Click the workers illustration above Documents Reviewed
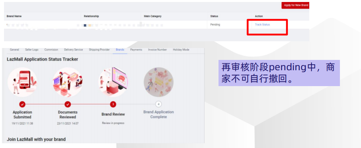 coord(67,82)
